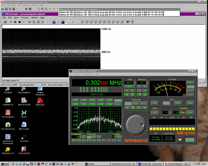Expand panel with yellow down arrow
This screenshot has width=208, height=166.
point(180,140)
